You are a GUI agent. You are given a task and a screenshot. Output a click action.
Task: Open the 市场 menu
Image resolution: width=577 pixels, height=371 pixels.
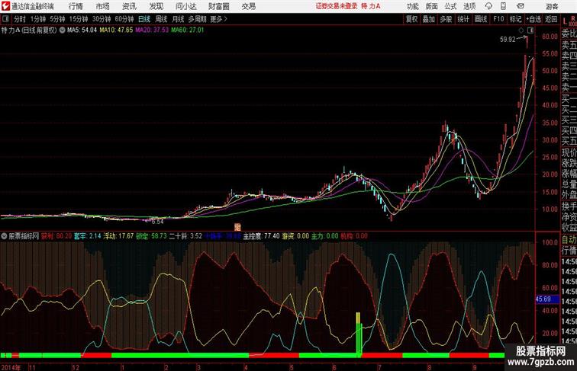(103, 6)
